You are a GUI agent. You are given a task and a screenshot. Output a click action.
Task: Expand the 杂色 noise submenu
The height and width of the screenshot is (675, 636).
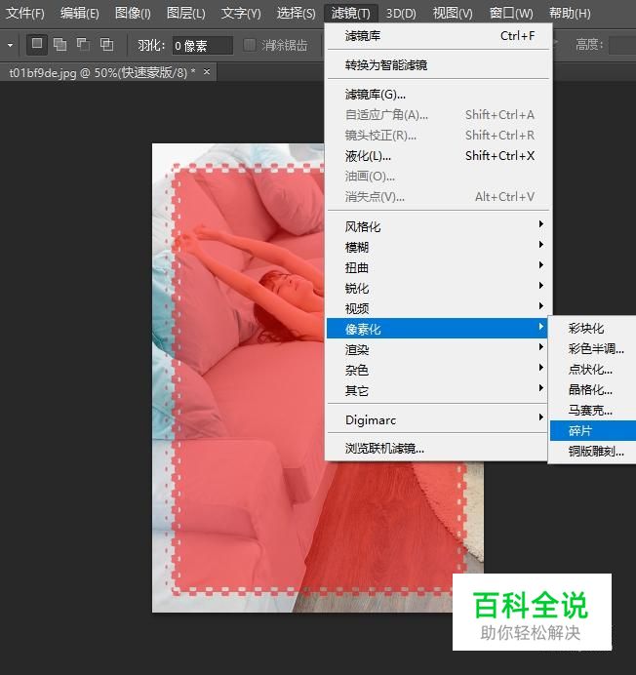tap(437, 370)
